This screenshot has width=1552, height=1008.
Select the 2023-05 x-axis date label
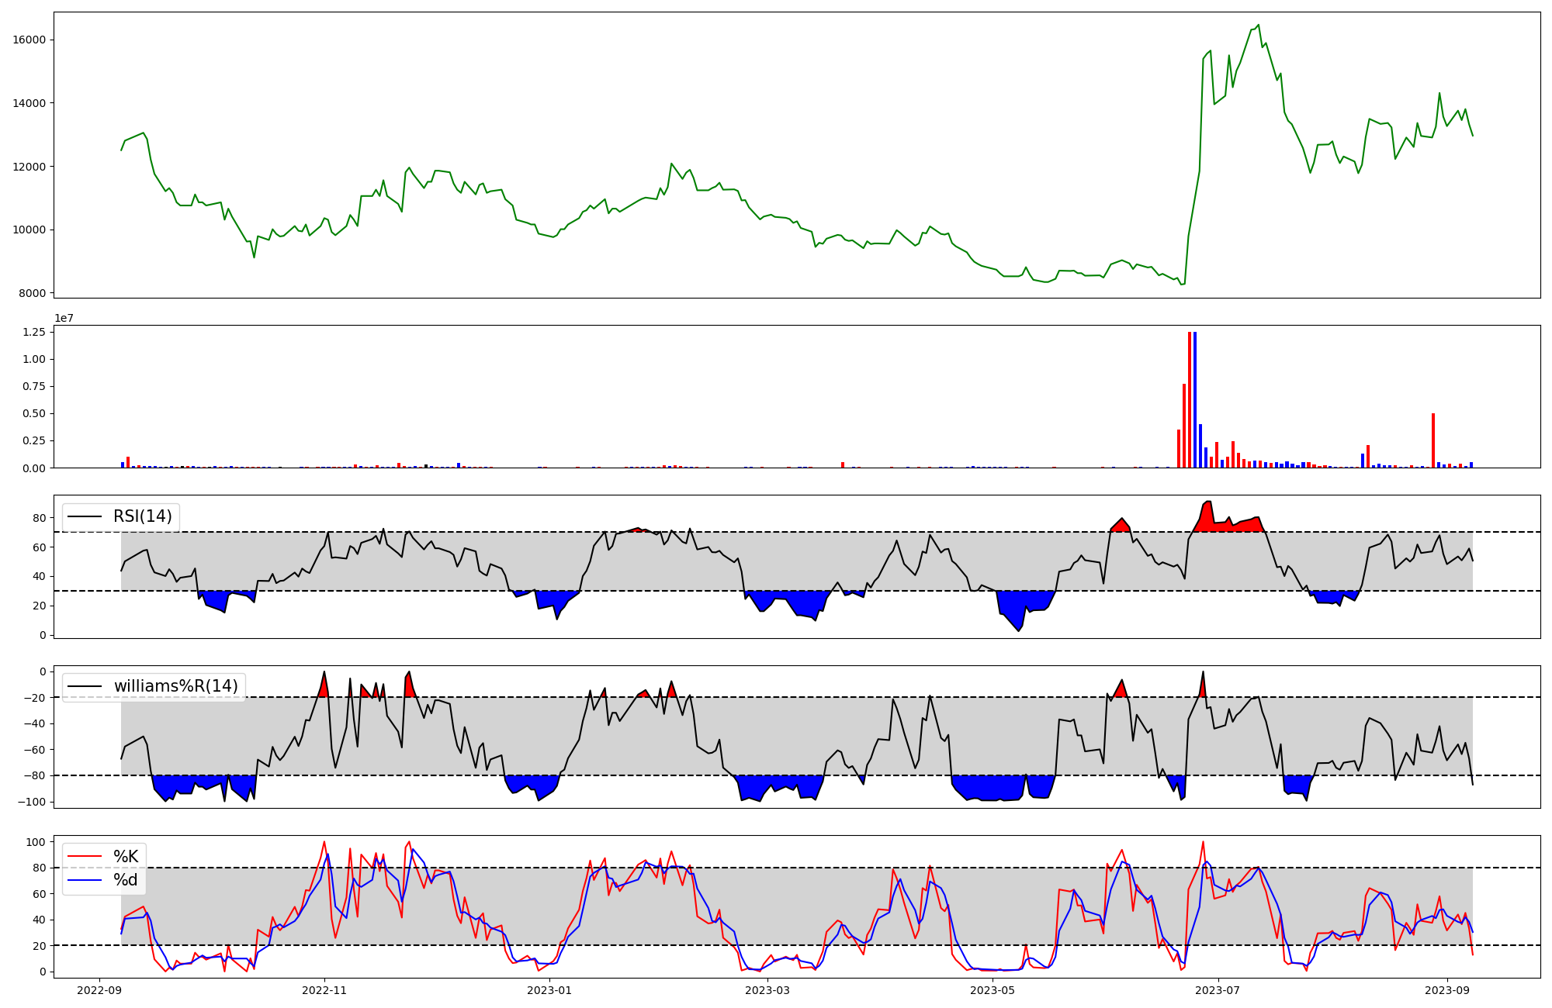993,990
